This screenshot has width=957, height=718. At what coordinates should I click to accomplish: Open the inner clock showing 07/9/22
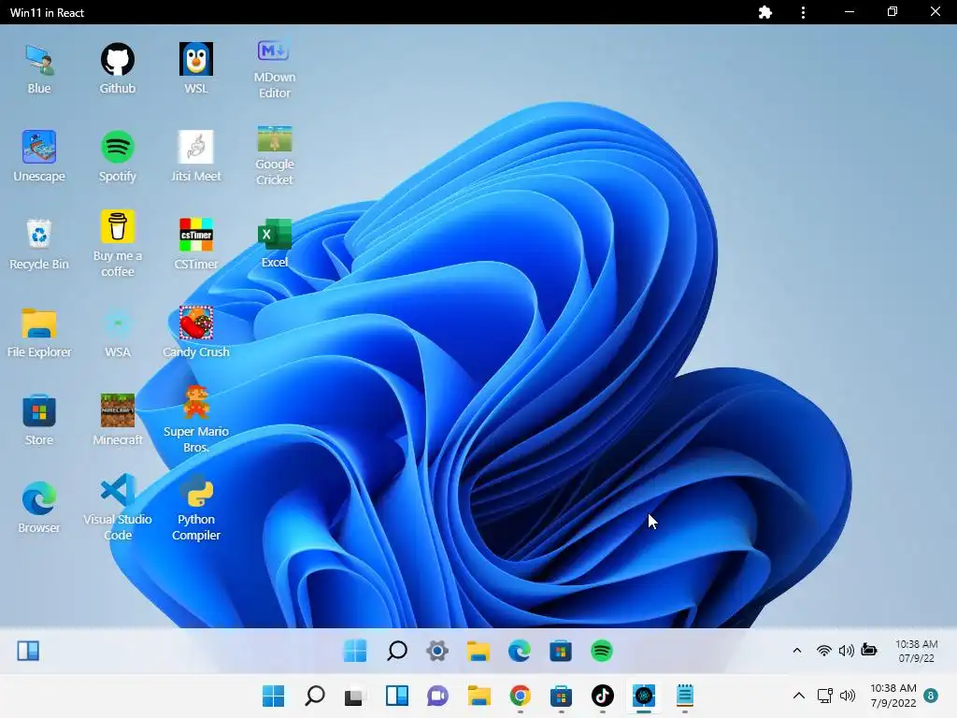click(916, 651)
